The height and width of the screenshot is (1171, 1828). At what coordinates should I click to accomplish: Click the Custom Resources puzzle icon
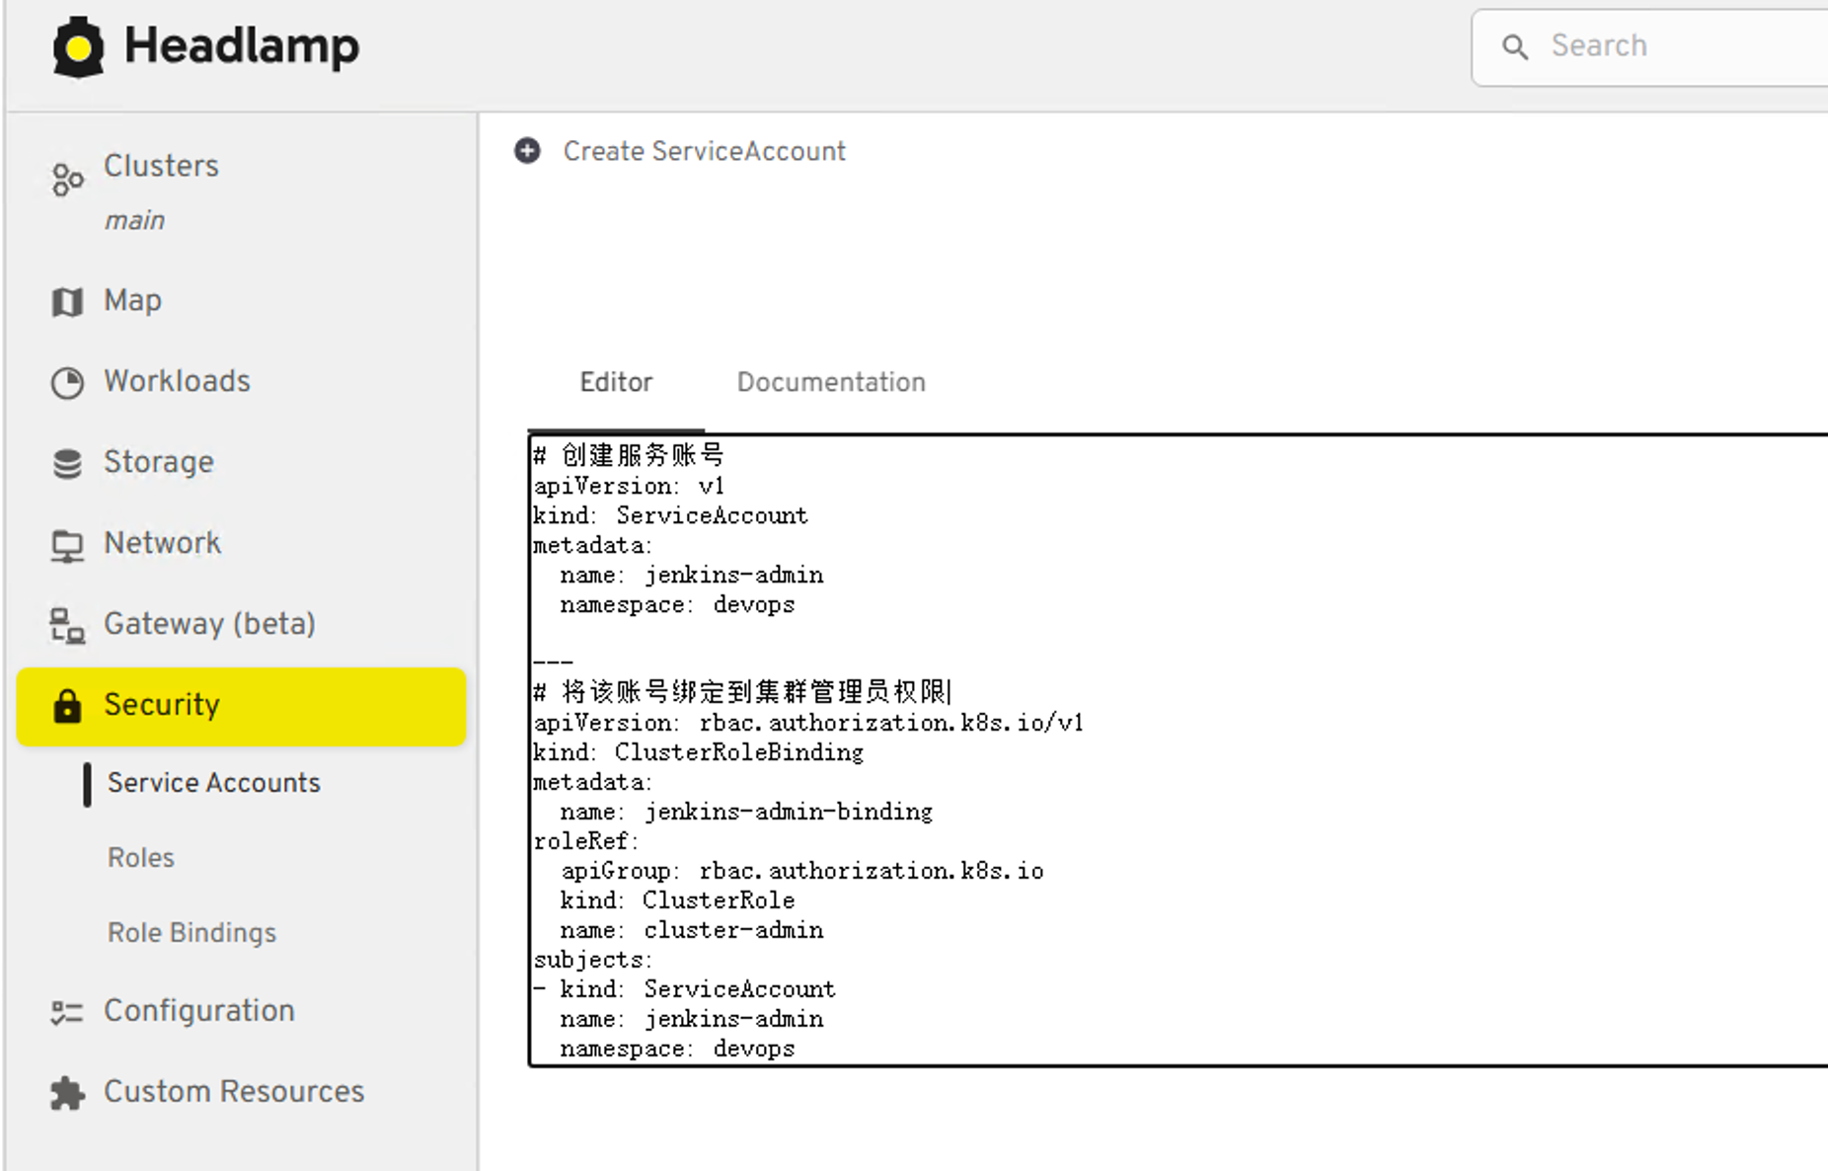pyautogui.click(x=67, y=1093)
